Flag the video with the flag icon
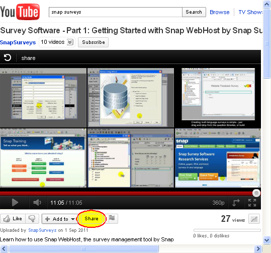 (x=112, y=219)
